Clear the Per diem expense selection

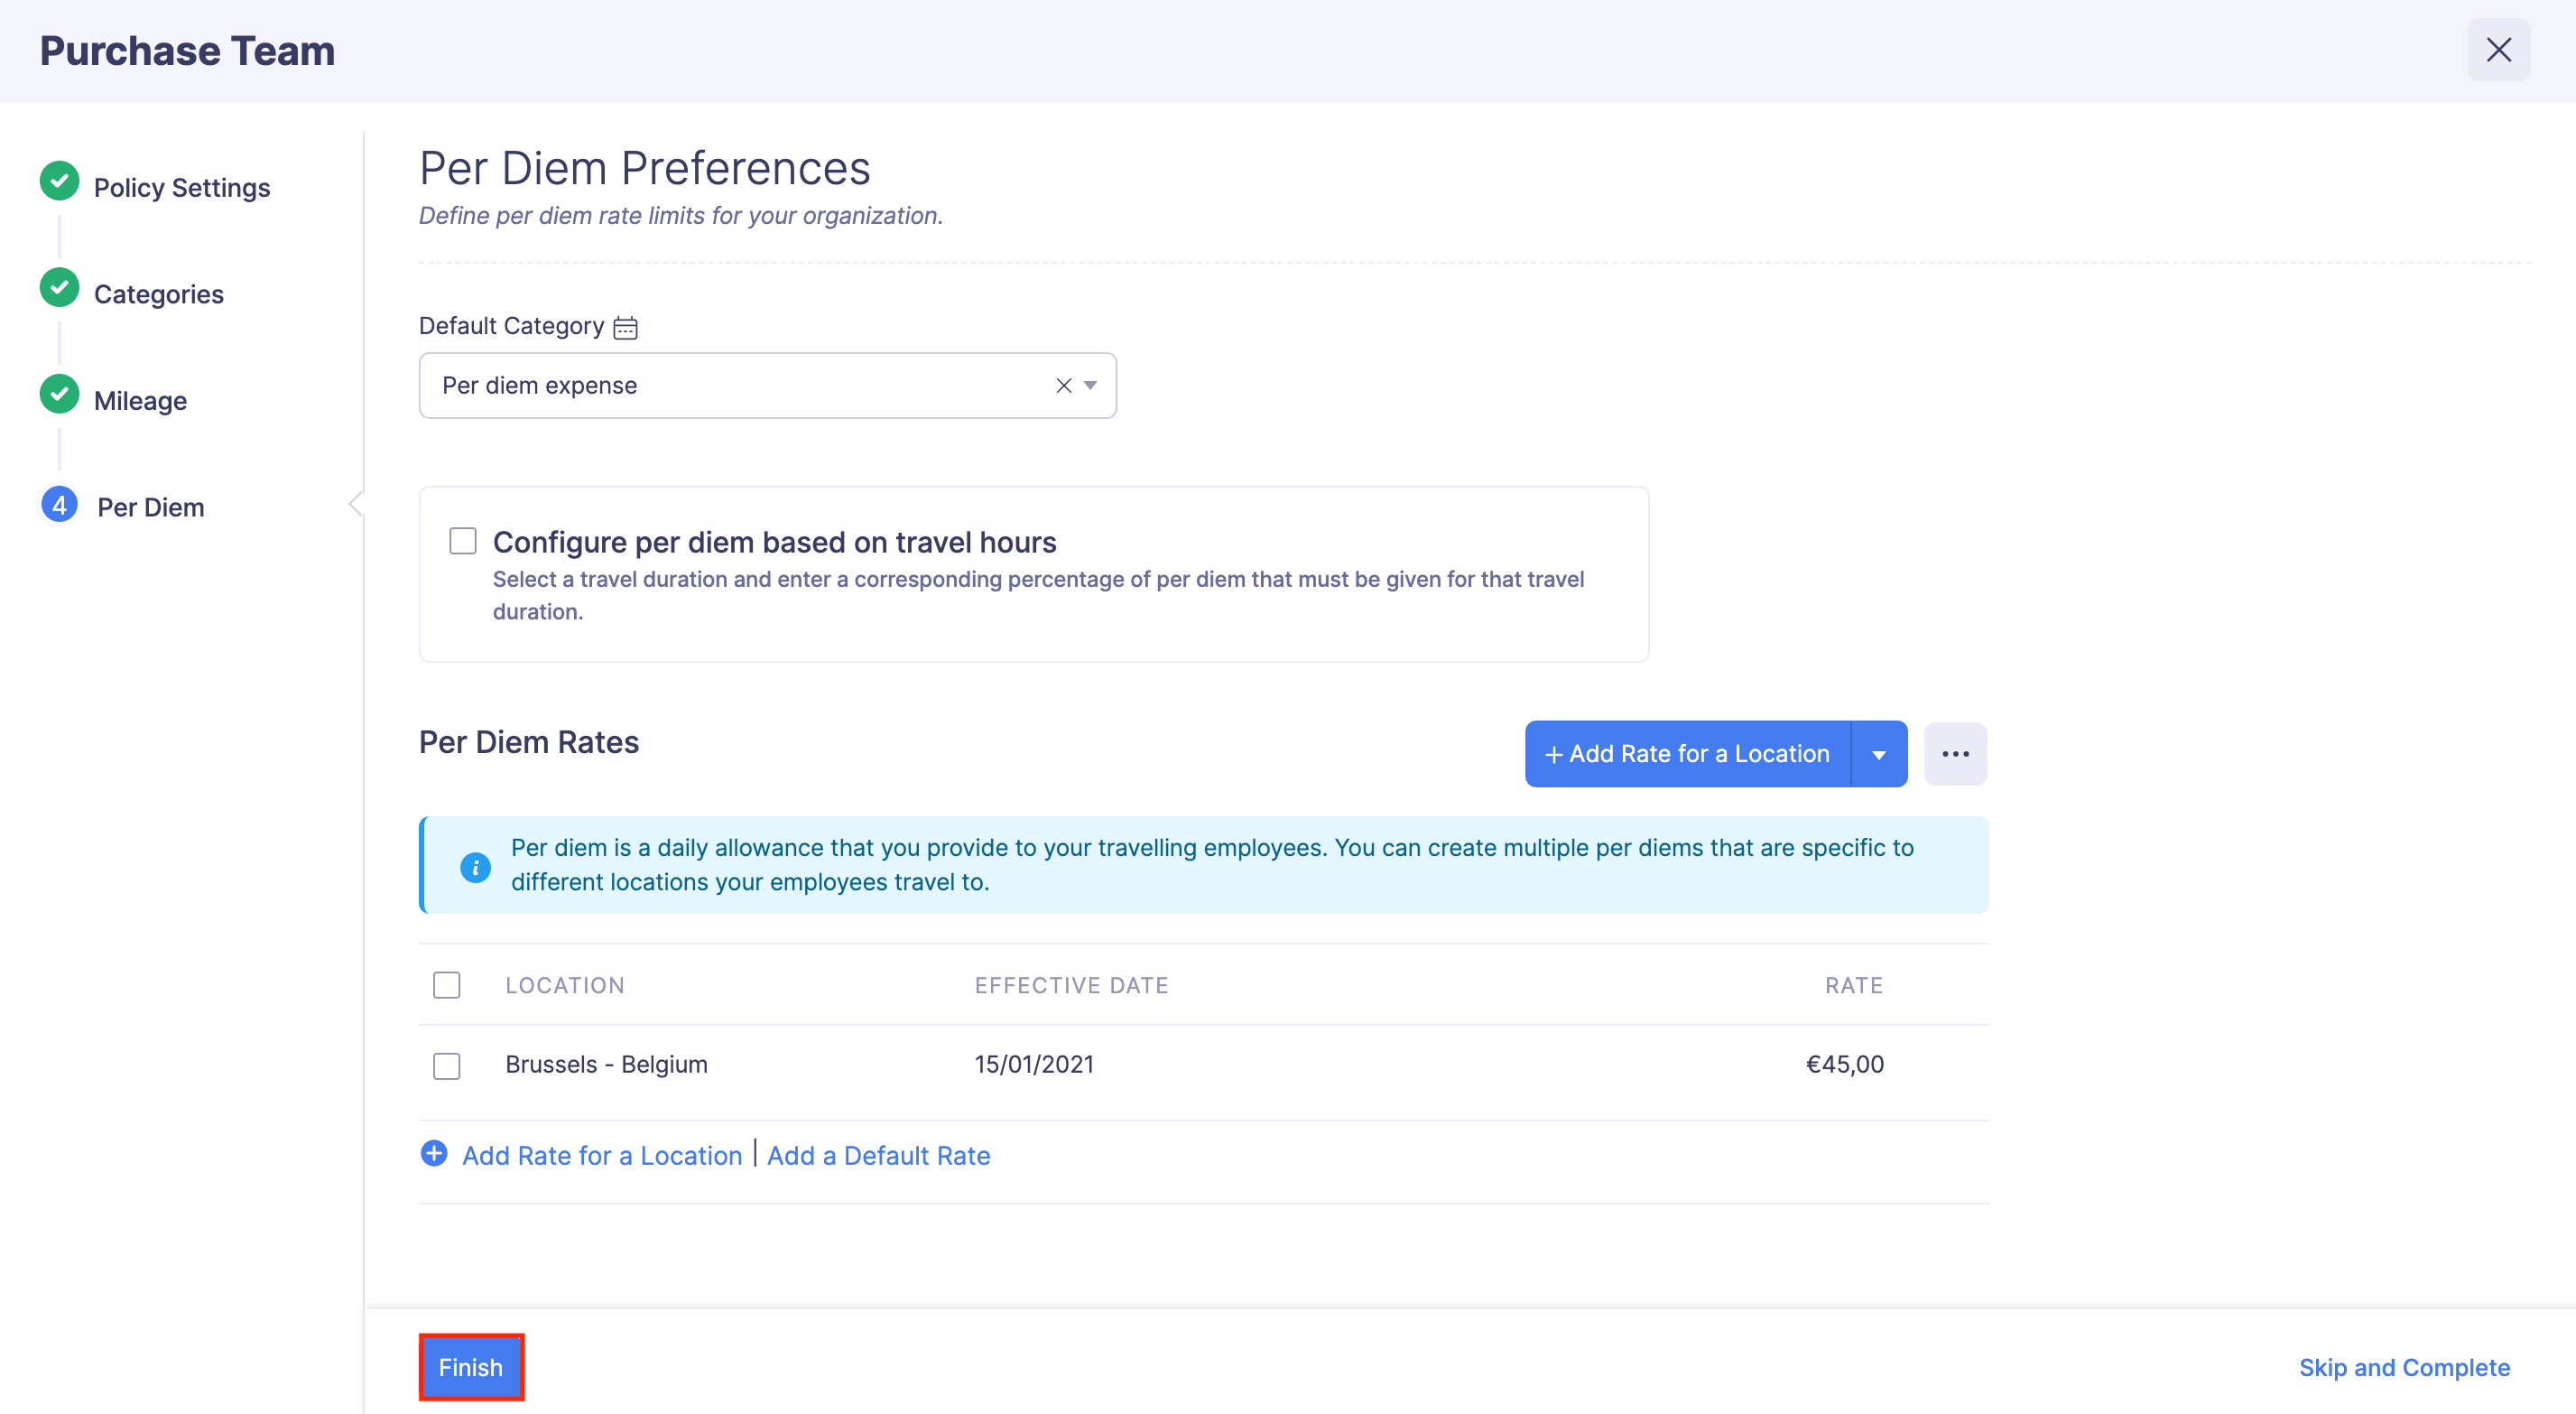(1063, 386)
